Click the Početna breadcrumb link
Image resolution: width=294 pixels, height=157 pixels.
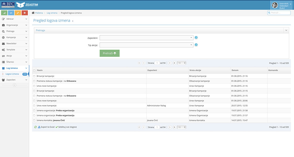[x=39, y=13]
